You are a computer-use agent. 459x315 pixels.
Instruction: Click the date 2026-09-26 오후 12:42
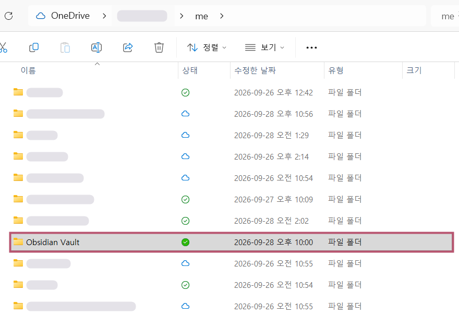[273, 93]
